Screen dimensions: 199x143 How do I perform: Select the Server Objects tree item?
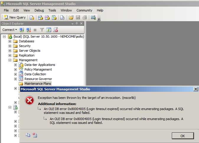tap(30, 51)
